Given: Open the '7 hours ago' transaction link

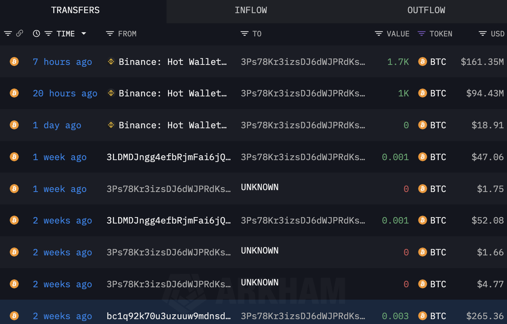Looking at the screenshot, I should pos(62,62).
